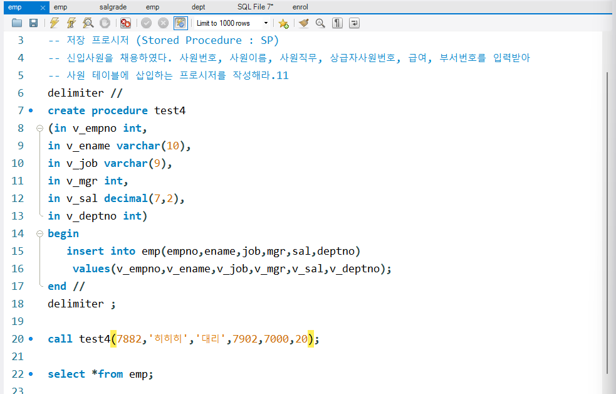Click the string '히히히' in call statement
Image resolution: width=616 pixels, height=394 pixels.
tap(168, 339)
